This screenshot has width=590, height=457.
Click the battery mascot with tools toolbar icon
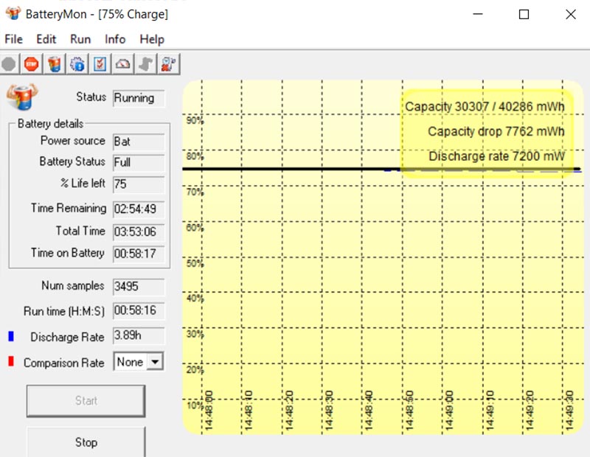point(169,64)
